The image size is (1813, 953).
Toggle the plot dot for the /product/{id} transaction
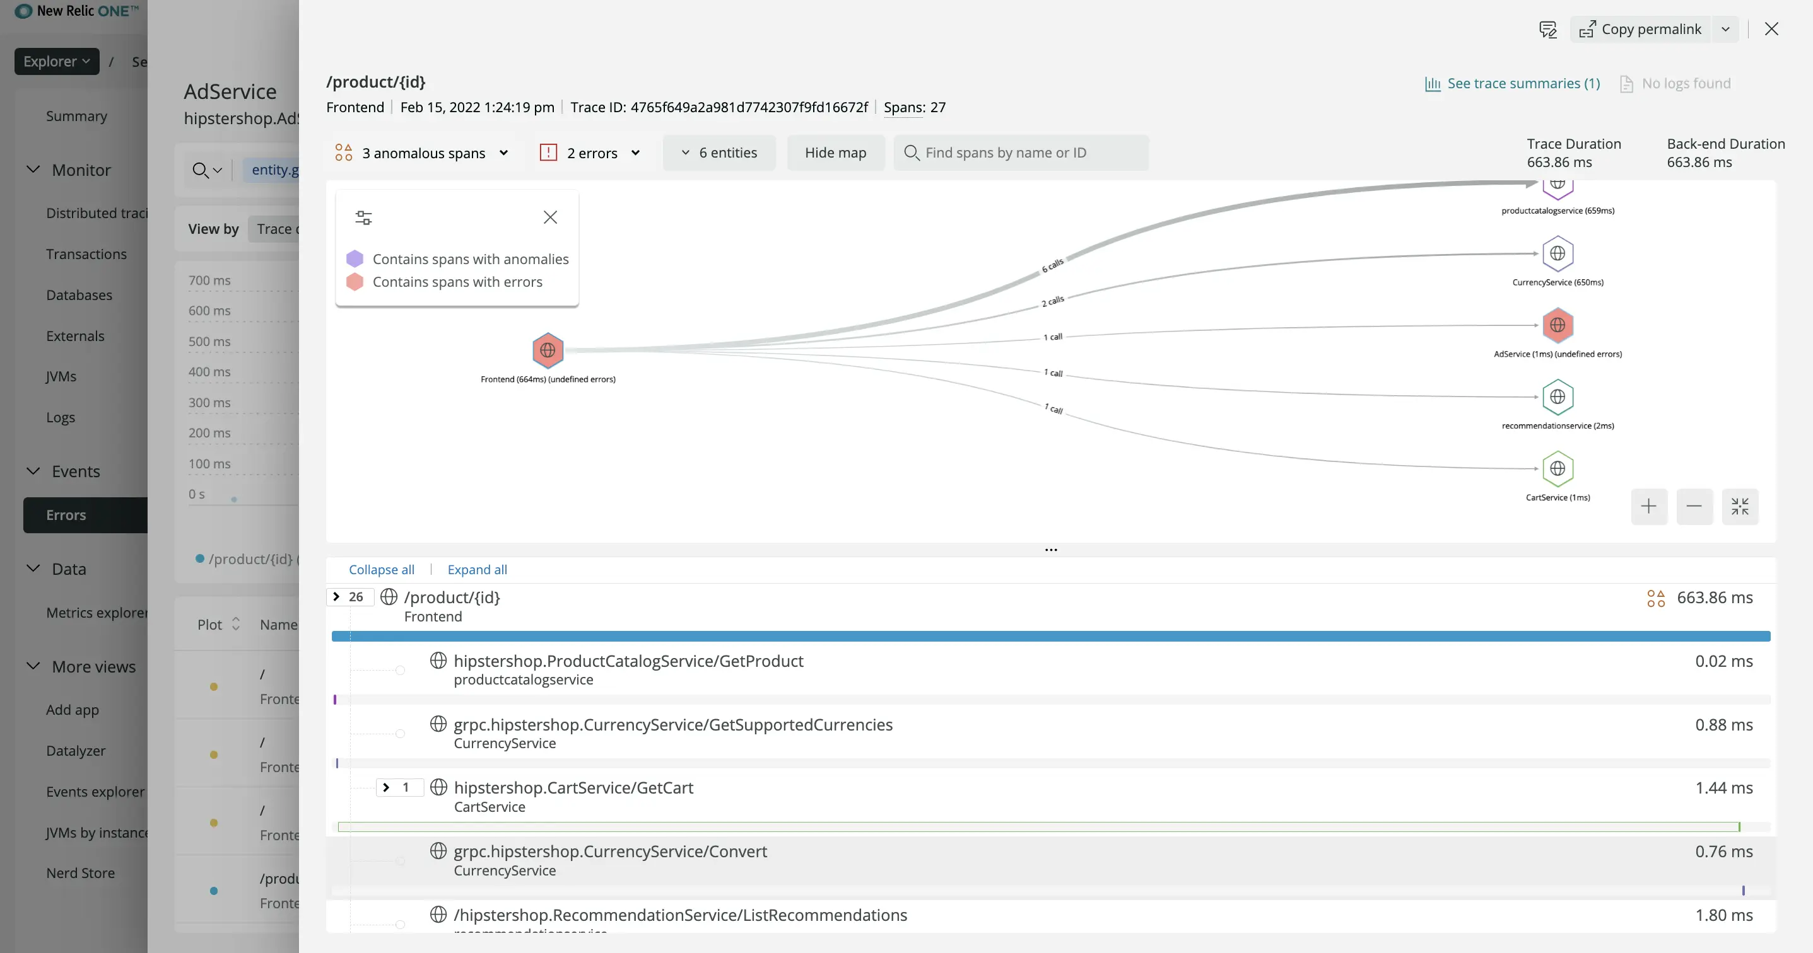pos(214,891)
